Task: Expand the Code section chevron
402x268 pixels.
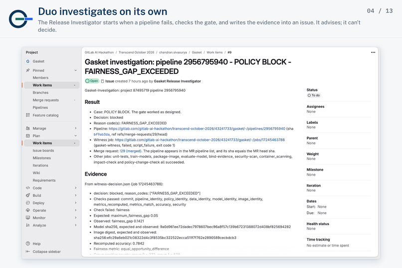Action: point(76,188)
